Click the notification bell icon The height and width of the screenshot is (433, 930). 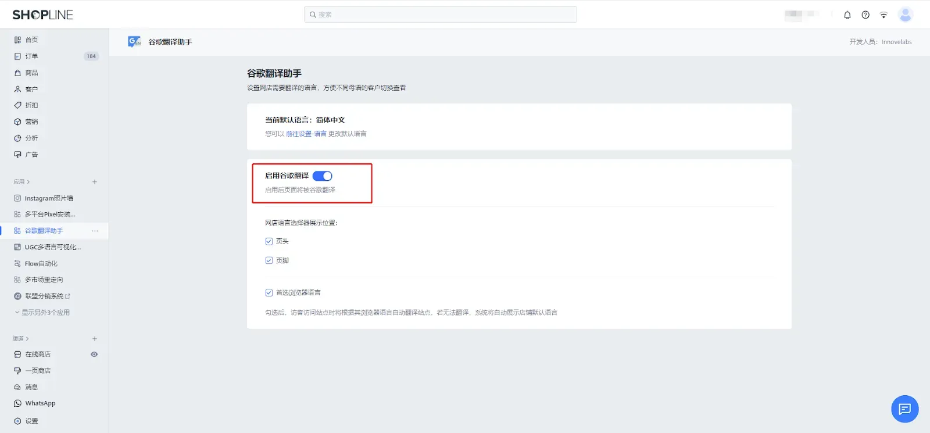847,15
